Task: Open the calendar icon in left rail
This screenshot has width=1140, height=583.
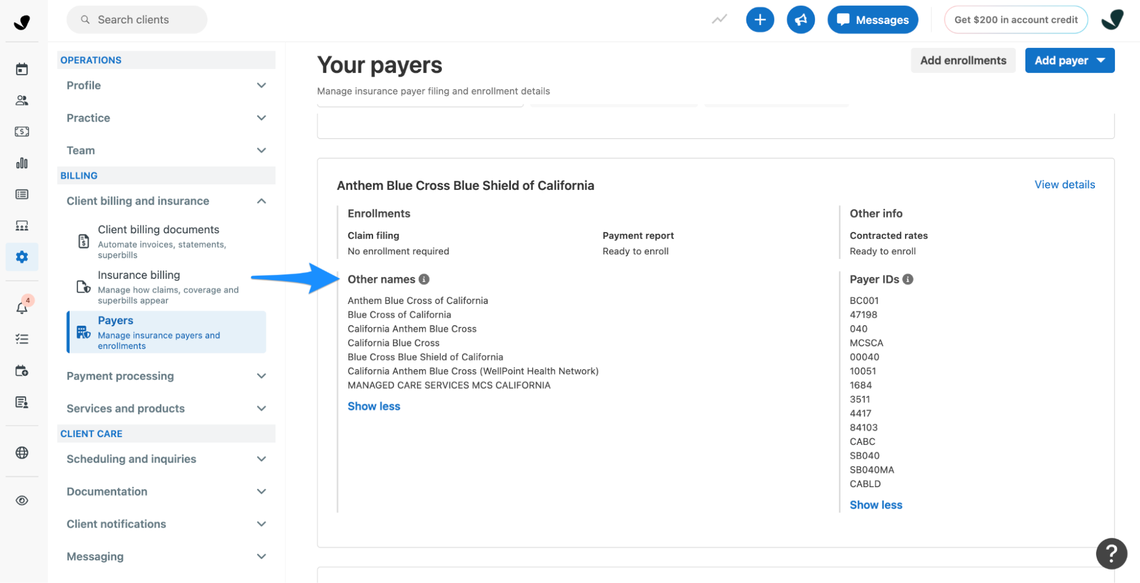Action: tap(22, 69)
